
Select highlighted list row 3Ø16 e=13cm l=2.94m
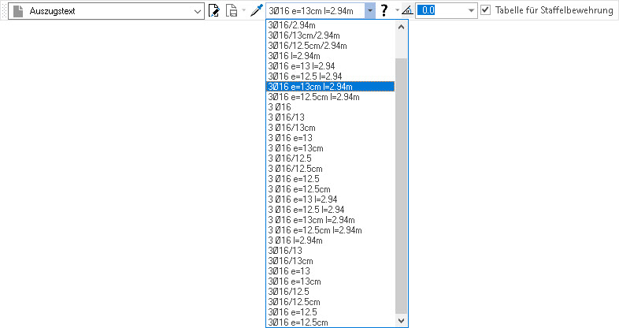[331, 87]
